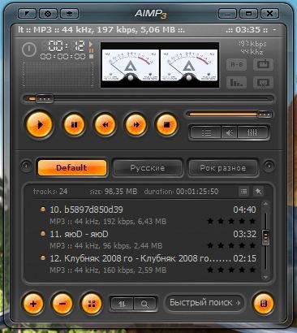297x333 pixels.
Task: Click the playback position slider handle
Action: [x=45, y=99]
